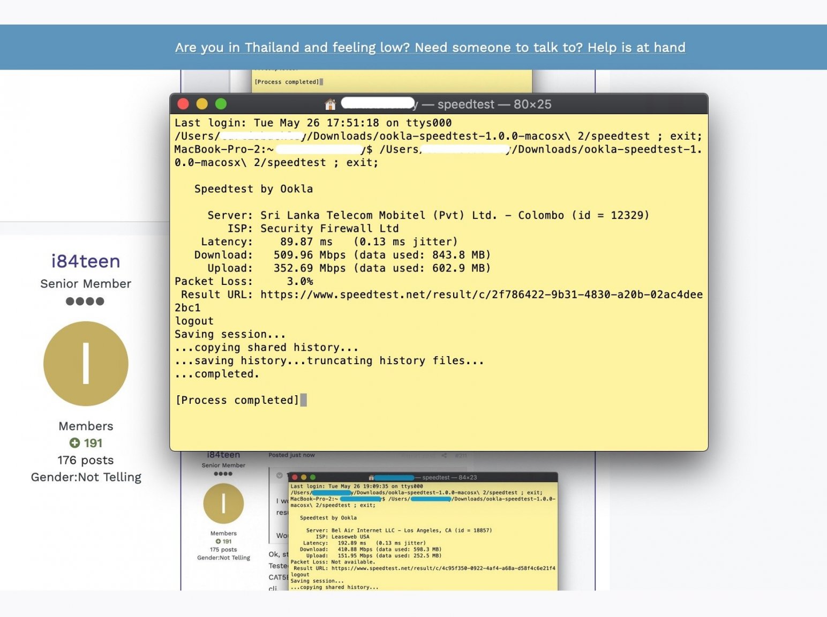Open result URL ending d58f4c6e21f4
This screenshot has width=827, height=617.
443,568
